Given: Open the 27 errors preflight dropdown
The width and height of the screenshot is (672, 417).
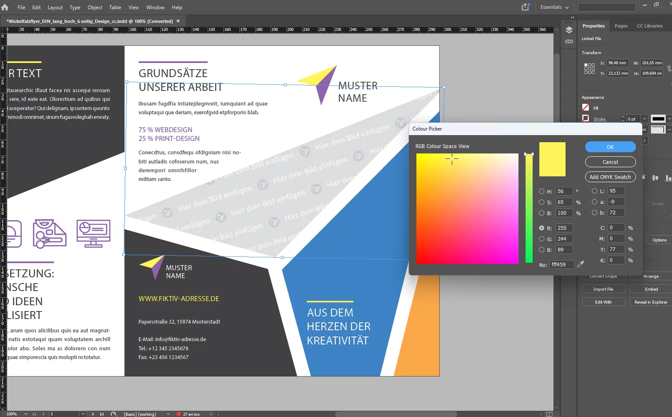Looking at the screenshot, I should (211, 414).
